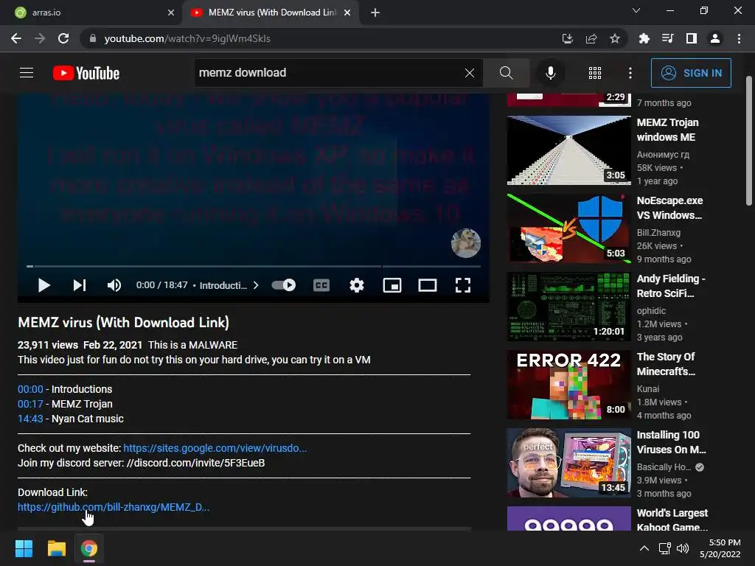Open File Explorer from taskbar
Viewport: 755px width, 566px height.
56,548
